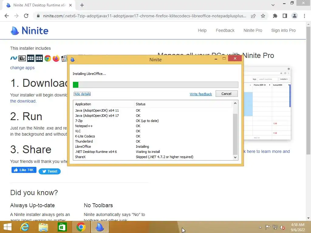Open the Windows Start button
Image resolution: width=311 pixels, height=233 pixels.
8,227
